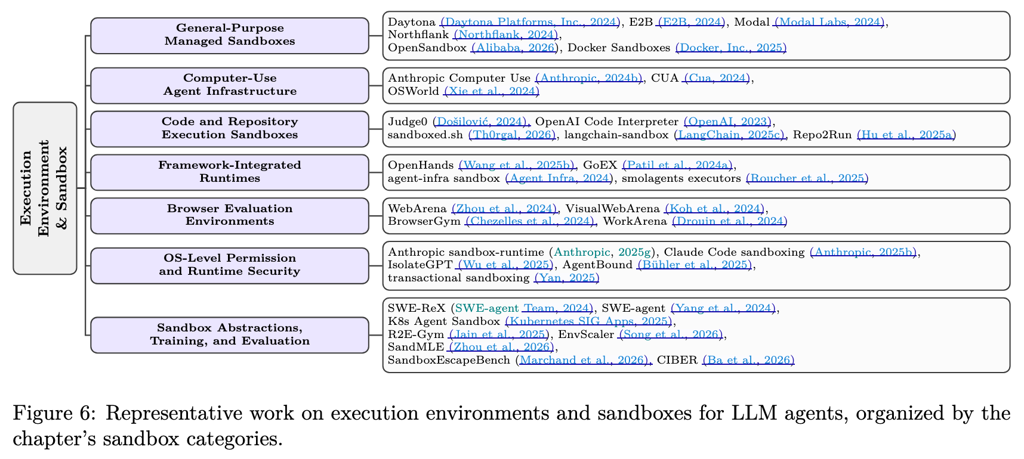Select the AgentBound text
Image resolution: width=1024 pixels, height=459 pixels.
click(598, 265)
